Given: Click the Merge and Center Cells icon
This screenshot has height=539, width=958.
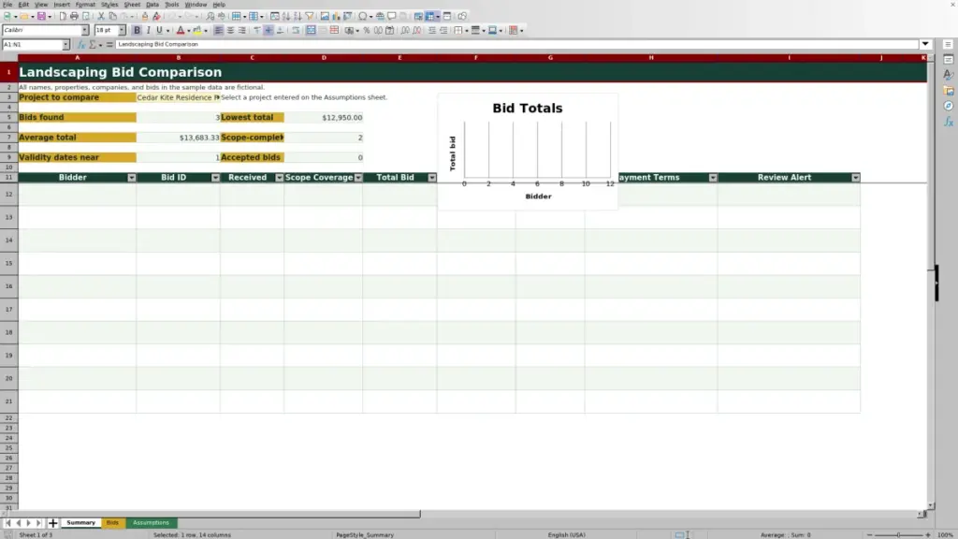Looking at the screenshot, I should [x=311, y=30].
